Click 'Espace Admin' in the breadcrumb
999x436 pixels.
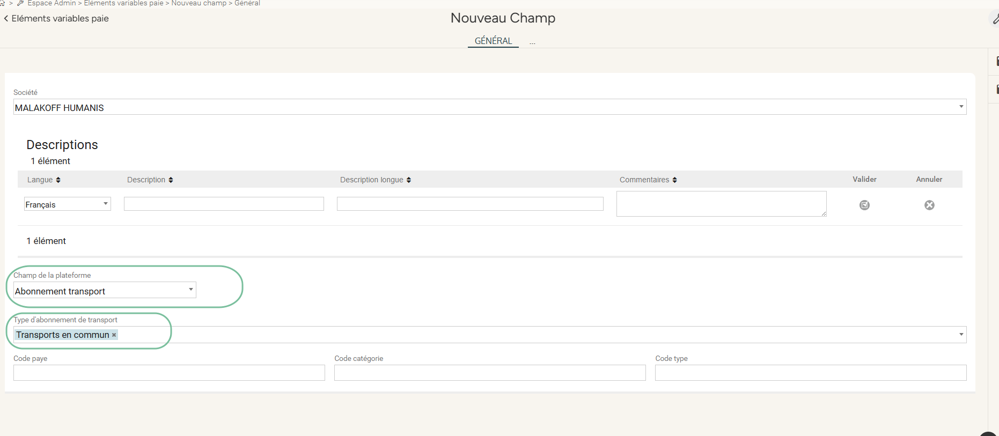click(52, 3)
